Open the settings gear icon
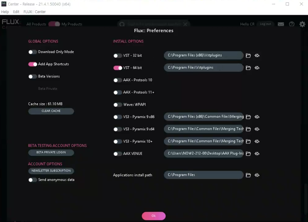The image size is (308, 222). [x=302, y=24]
